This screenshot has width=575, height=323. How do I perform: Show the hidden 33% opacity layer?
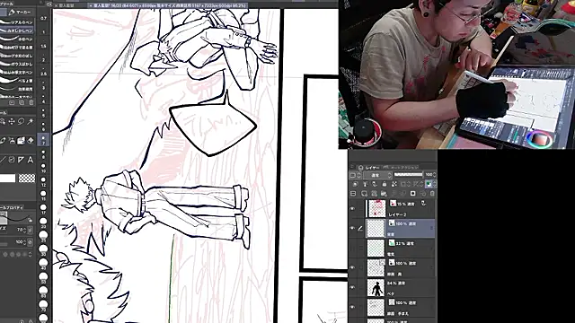[352, 249]
